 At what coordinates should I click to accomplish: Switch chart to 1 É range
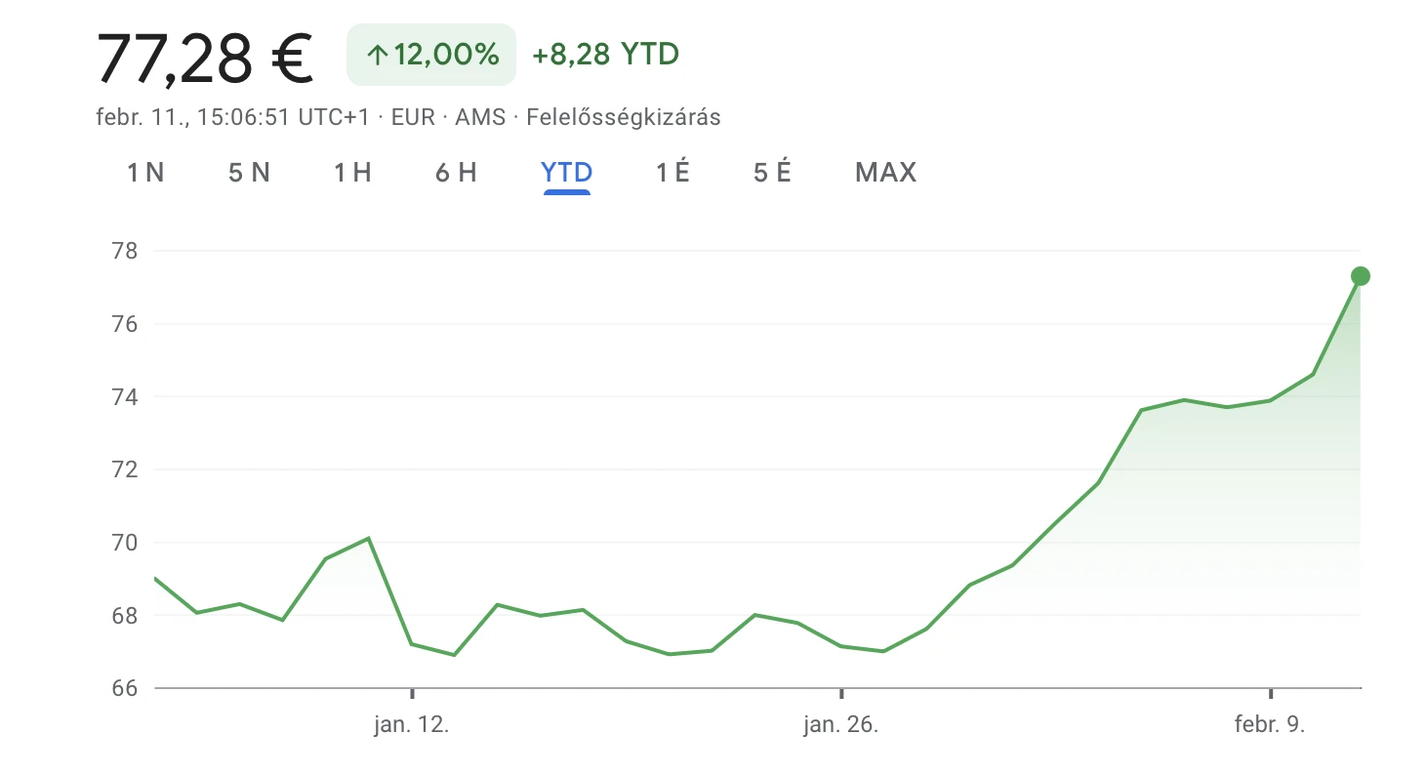(673, 173)
